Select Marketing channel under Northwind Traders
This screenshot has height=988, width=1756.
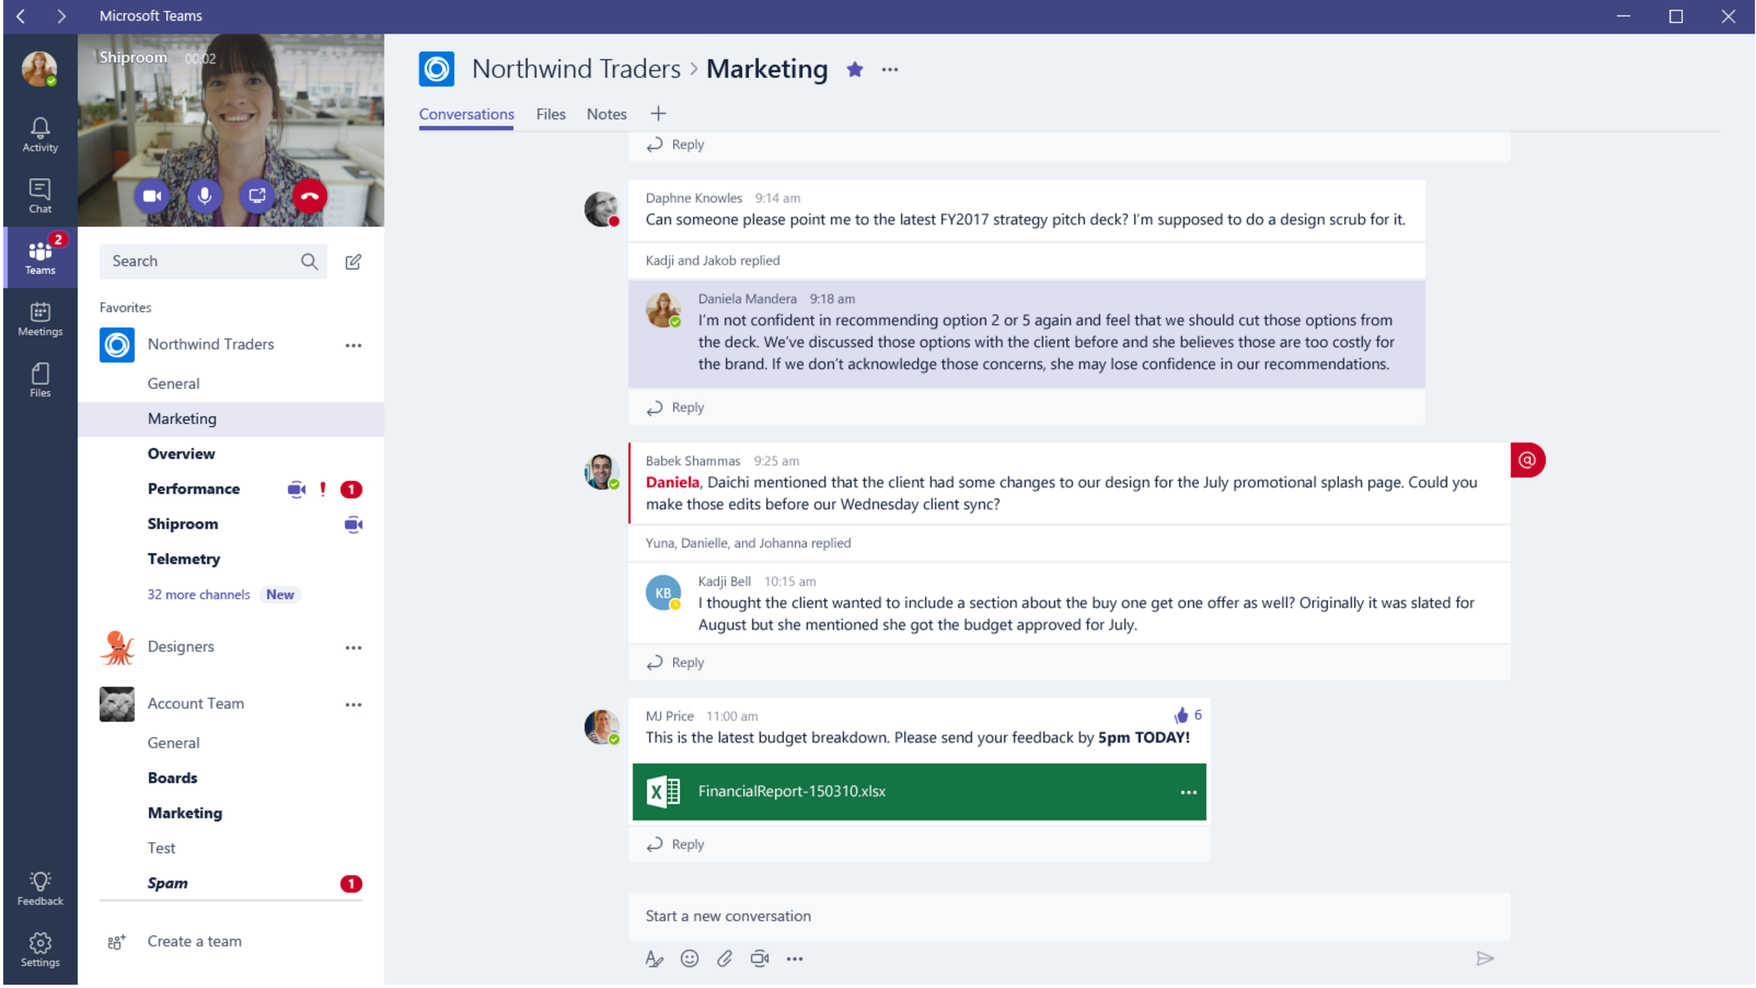point(230,418)
